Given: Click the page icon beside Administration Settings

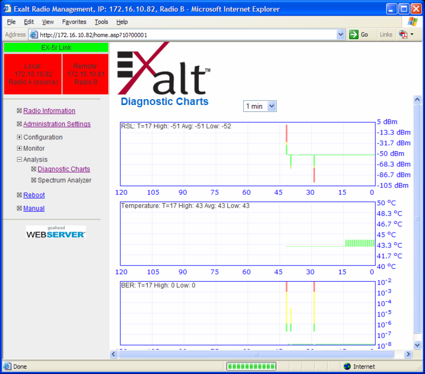Looking at the screenshot, I should coord(19,124).
